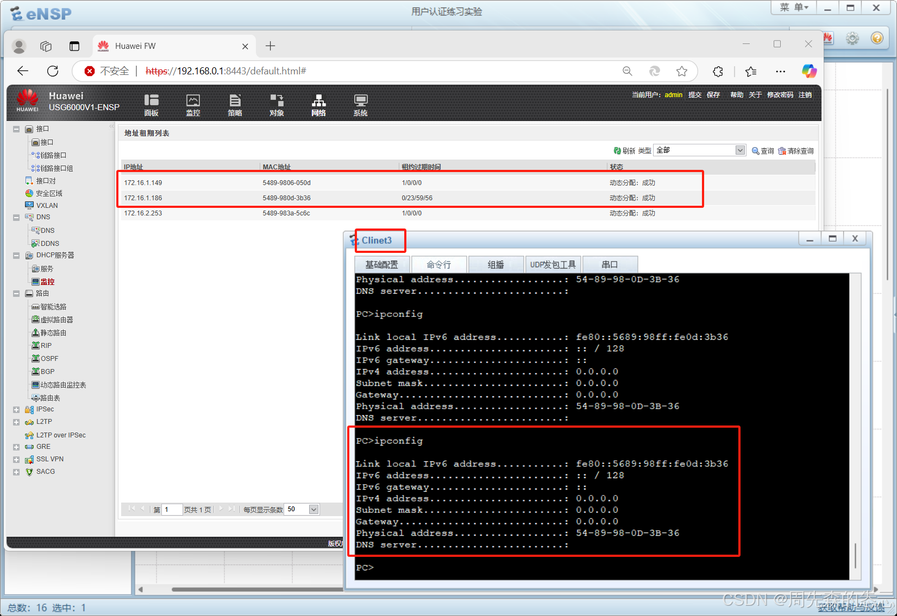Expand the IPSec tree group
The image size is (897, 616).
click(16, 410)
